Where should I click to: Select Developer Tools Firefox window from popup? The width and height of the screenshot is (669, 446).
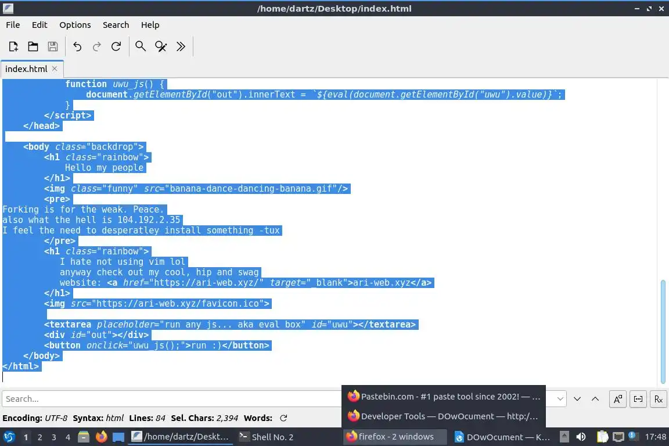click(444, 416)
